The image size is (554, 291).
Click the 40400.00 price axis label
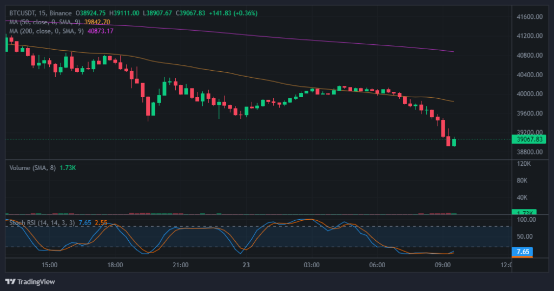pos(529,75)
